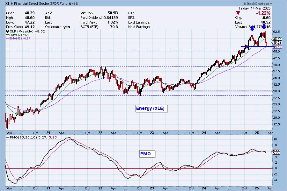
Task: Click the NYSE exchange label
Action: (73, 4)
